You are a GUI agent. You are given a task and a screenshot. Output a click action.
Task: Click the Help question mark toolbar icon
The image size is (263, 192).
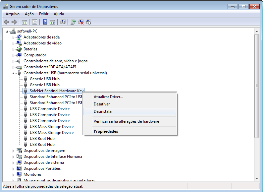(x=45, y=22)
